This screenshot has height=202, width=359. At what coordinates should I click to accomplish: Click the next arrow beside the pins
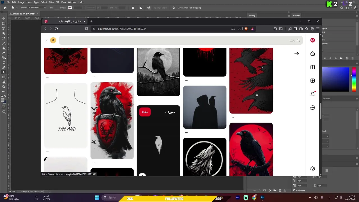tap(296, 54)
